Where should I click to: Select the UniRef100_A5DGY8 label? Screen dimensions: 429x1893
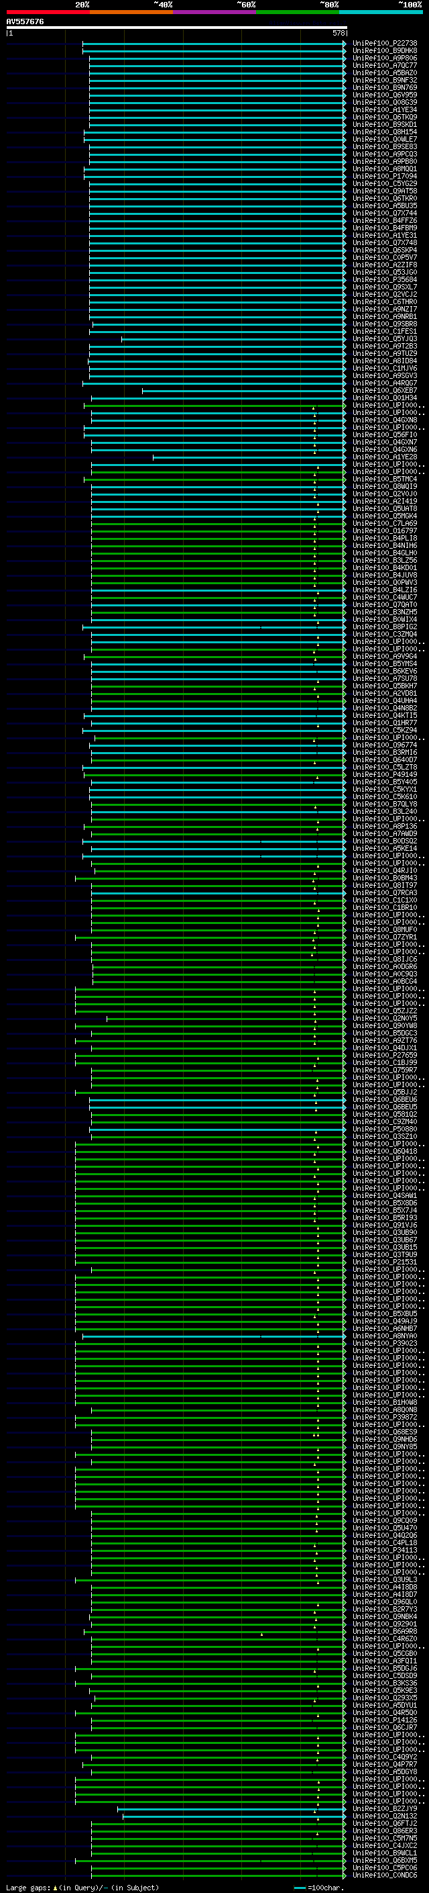384,1771
